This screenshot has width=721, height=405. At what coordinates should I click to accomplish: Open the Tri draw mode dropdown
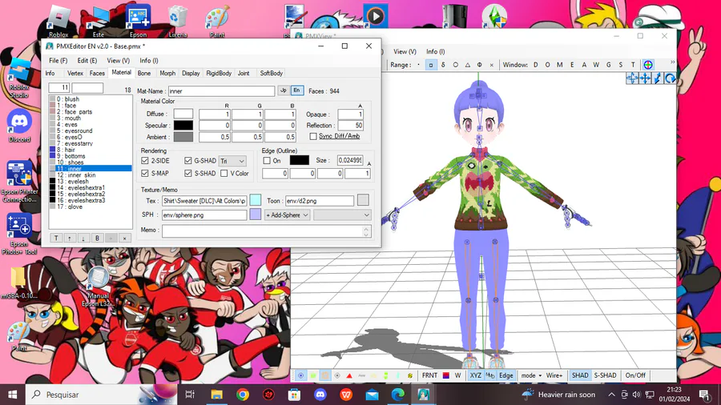coord(232,161)
